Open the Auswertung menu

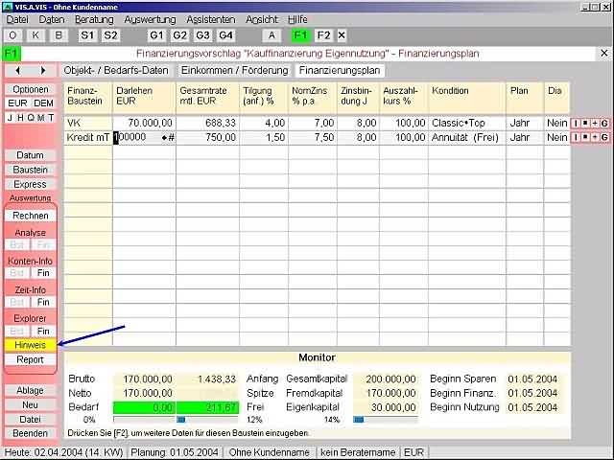[x=150, y=19]
